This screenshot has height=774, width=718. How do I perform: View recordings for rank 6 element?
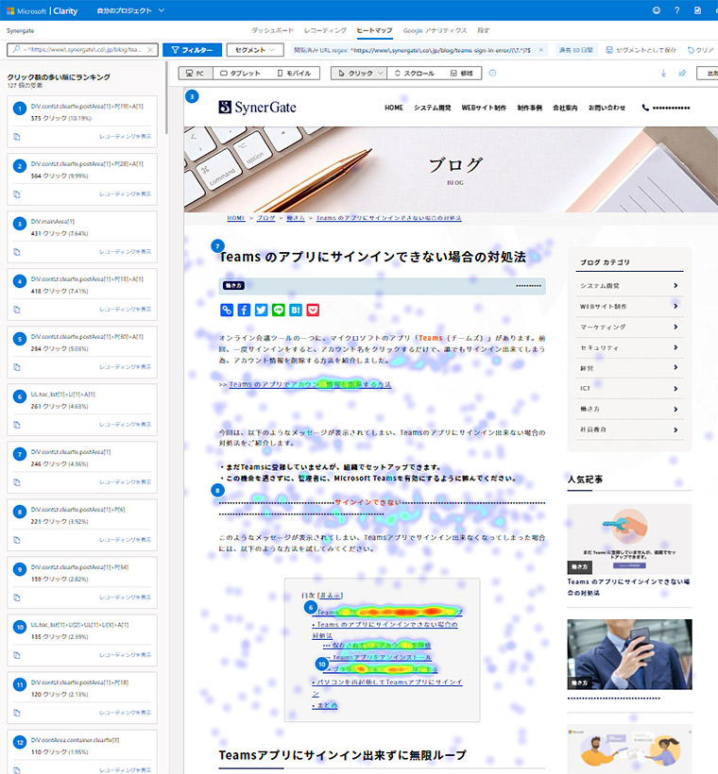pyautogui.click(x=125, y=425)
